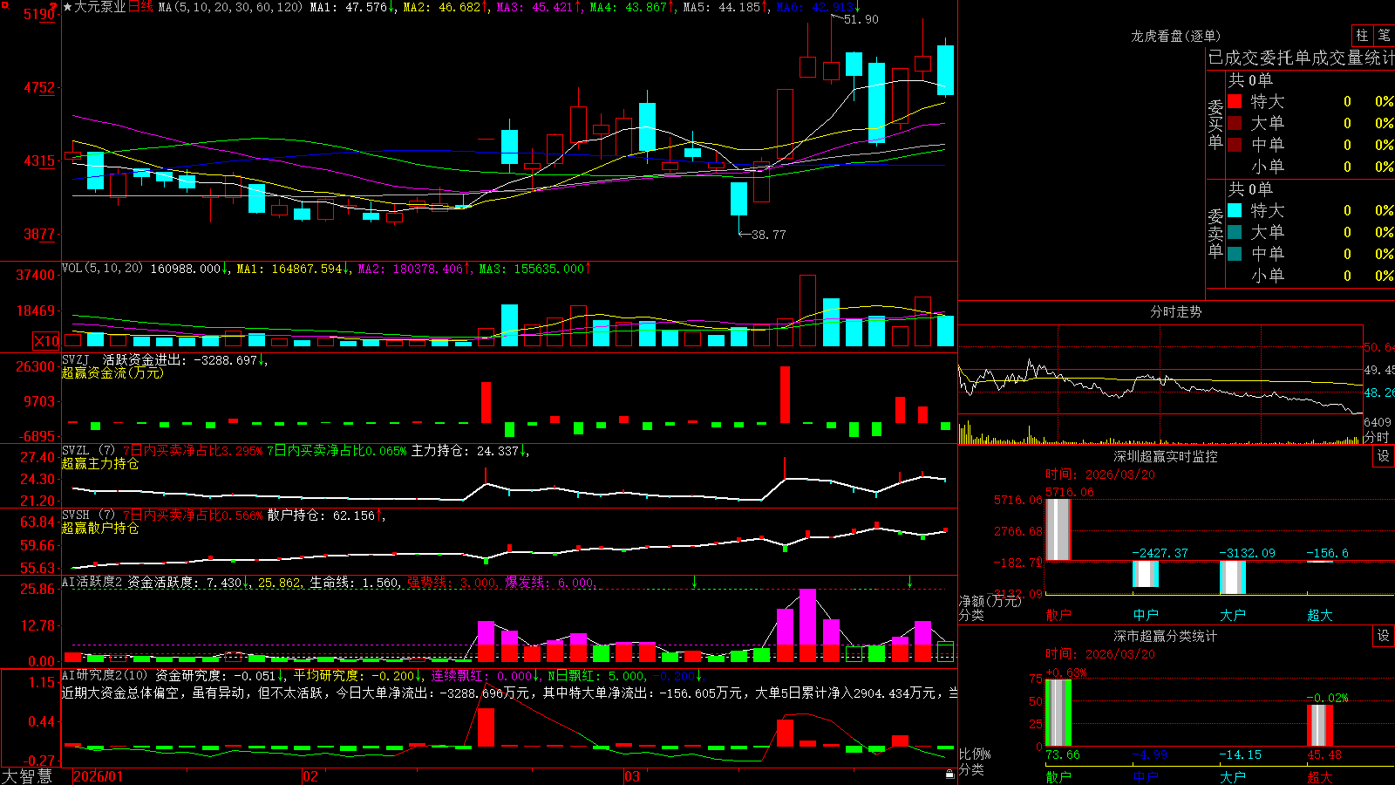1395x785 pixels.
Task: Click the 委卖单 vertical section label
Action: coord(1215,233)
